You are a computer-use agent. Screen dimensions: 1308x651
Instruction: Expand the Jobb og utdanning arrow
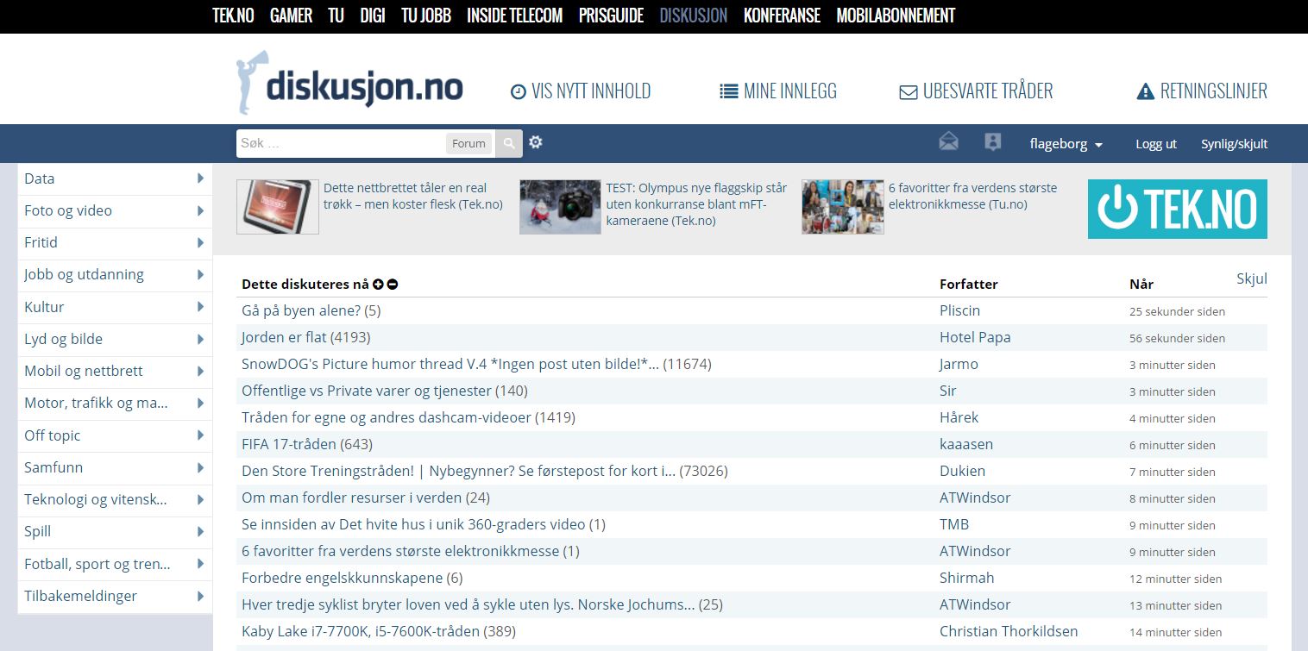[200, 274]
